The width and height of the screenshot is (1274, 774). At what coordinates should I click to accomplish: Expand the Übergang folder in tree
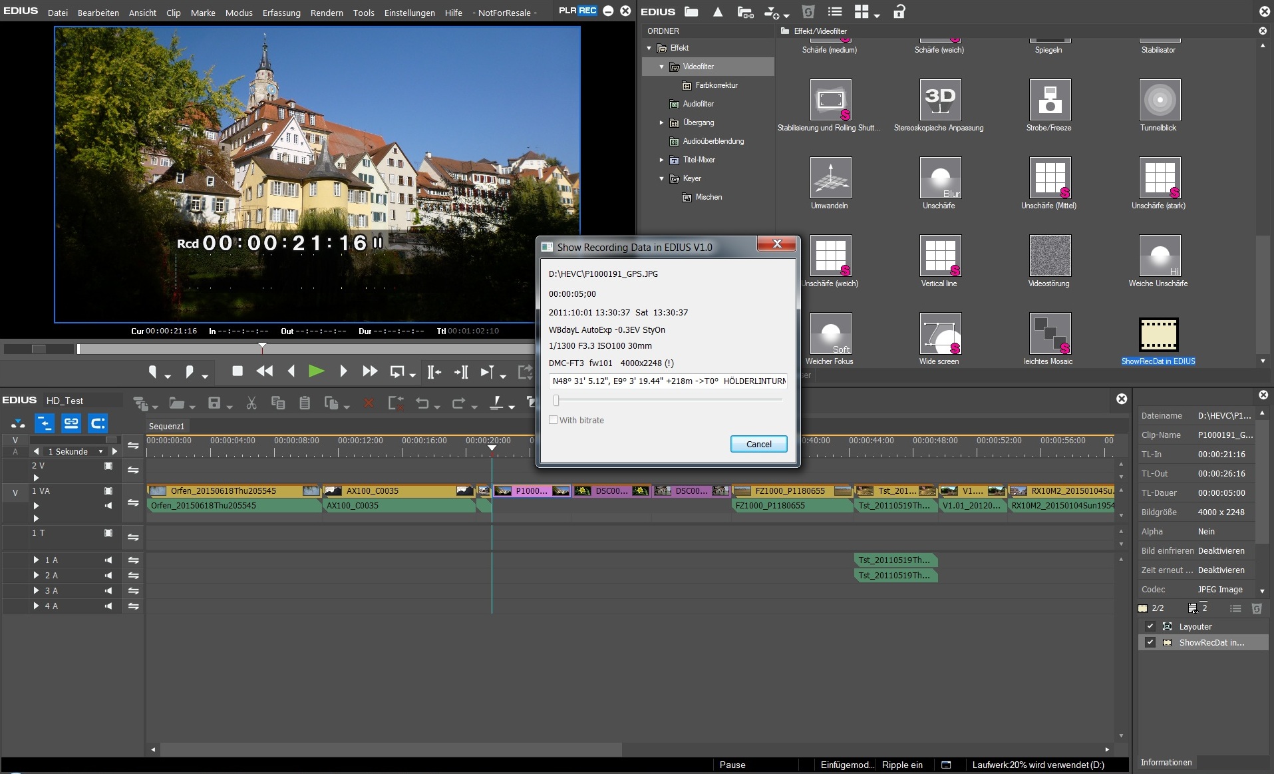click(x=661, y=122)
